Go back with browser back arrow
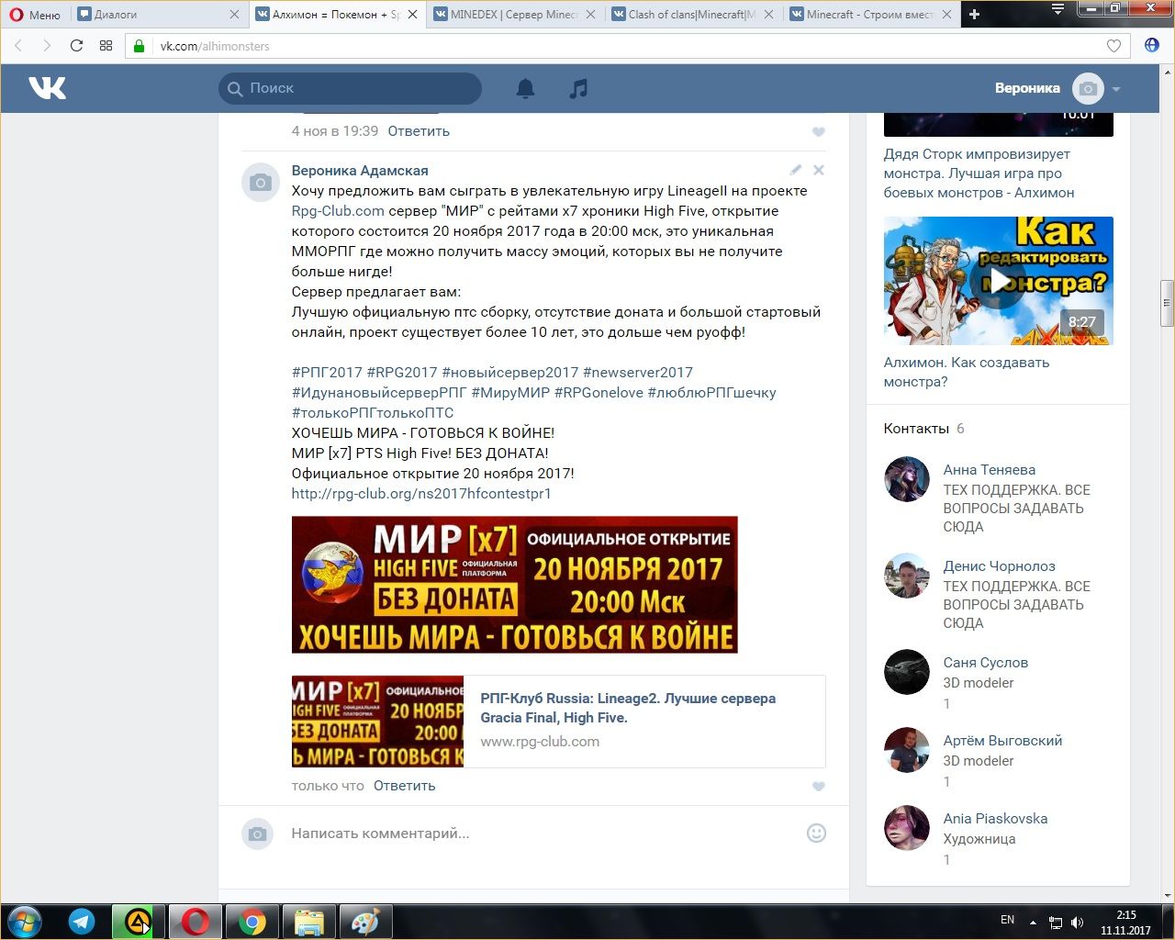1175x940 pixels. (x=18, y=46)
